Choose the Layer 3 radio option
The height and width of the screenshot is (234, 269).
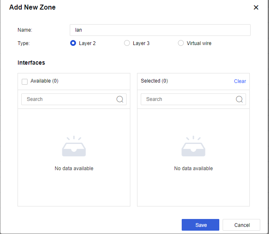127,43
